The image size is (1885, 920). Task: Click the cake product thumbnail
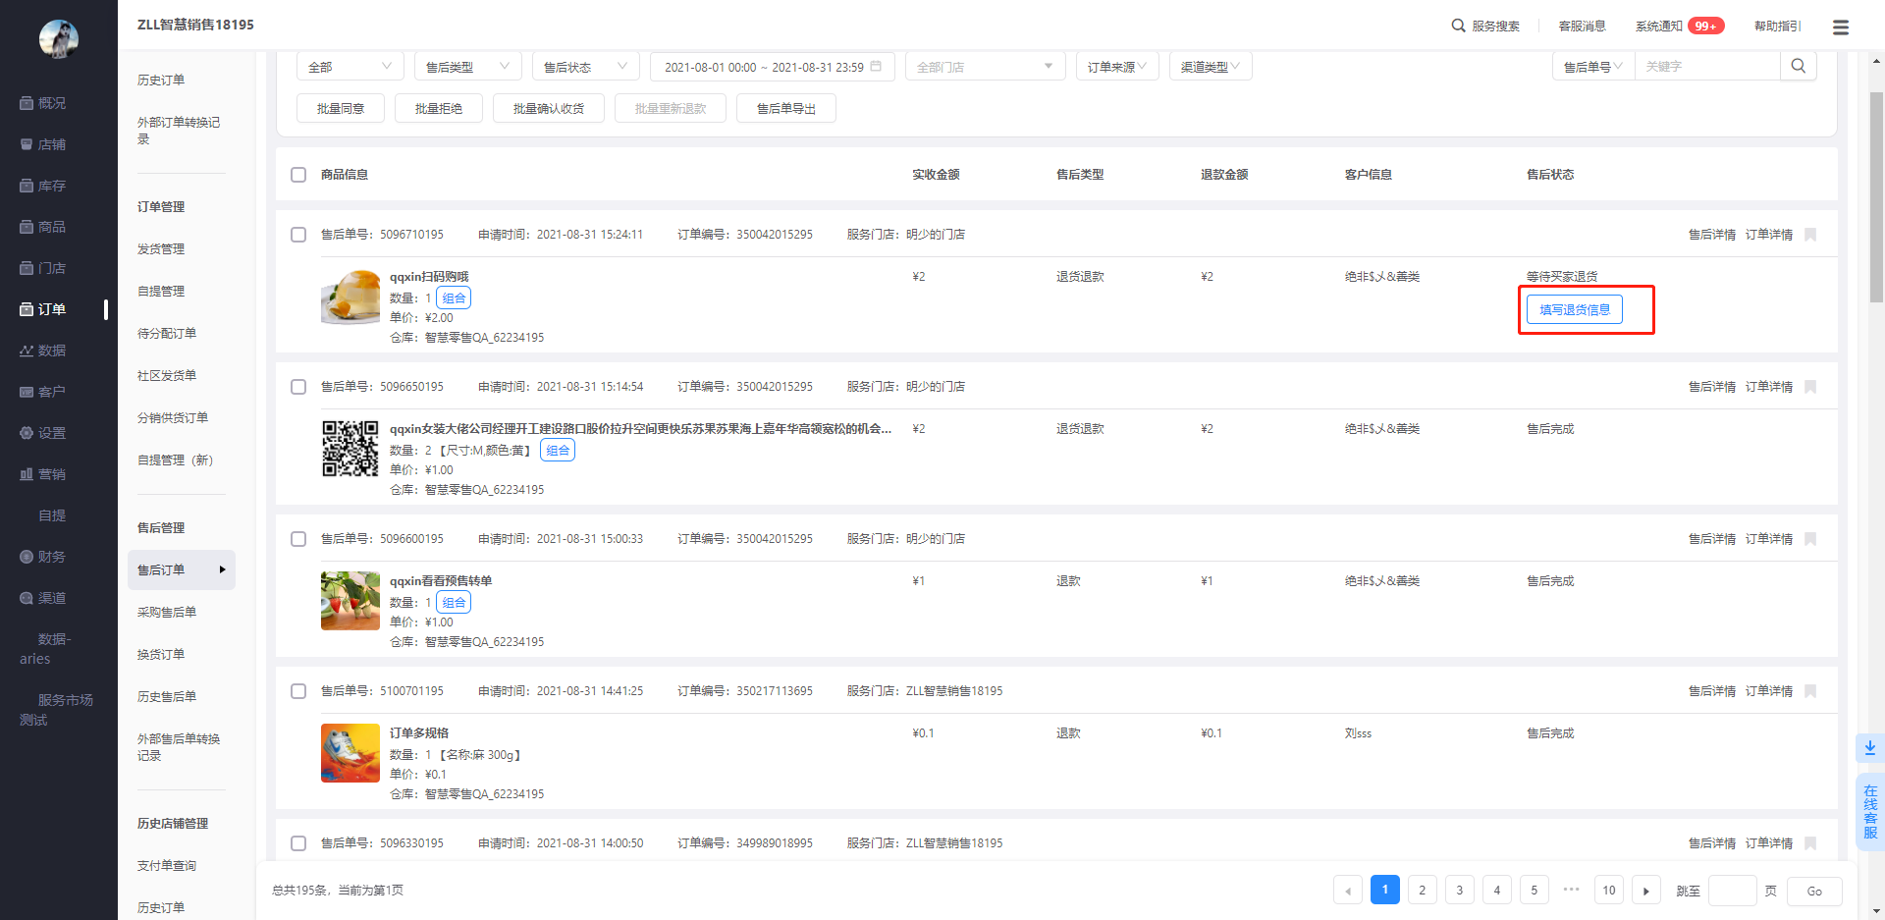point(350,298)
